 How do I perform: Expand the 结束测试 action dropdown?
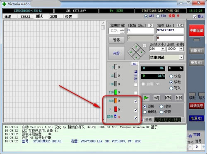pos(181,57)
